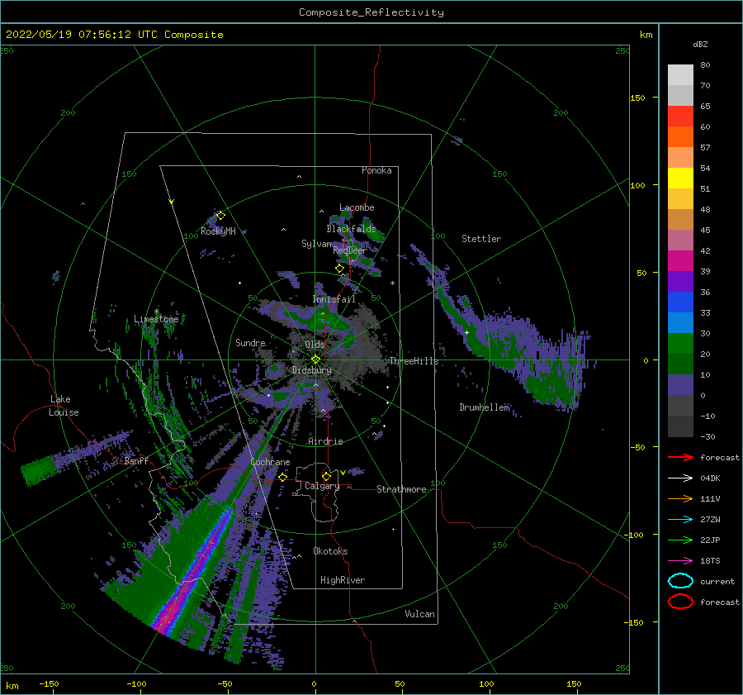Viewport: 743px width, 695px height.
Task: Click the white 04DK arrow icon
Action: click(x=680, y=478)
